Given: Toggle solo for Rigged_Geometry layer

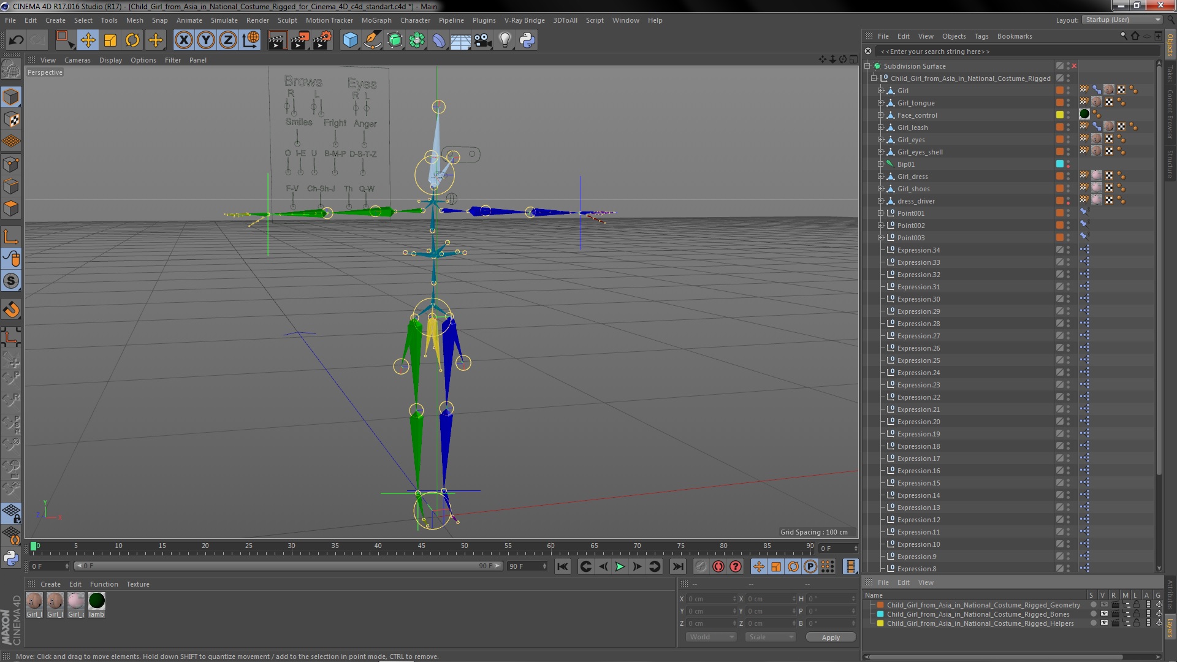Looking at the screenshot, I should point(1093,605).
